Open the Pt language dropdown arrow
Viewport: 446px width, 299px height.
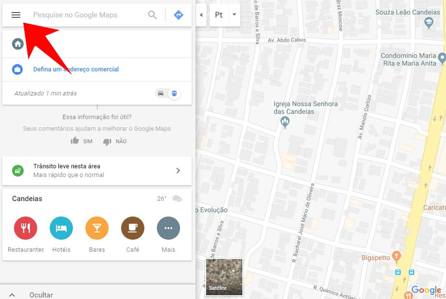pyautogui.click(x=234, y=14)
